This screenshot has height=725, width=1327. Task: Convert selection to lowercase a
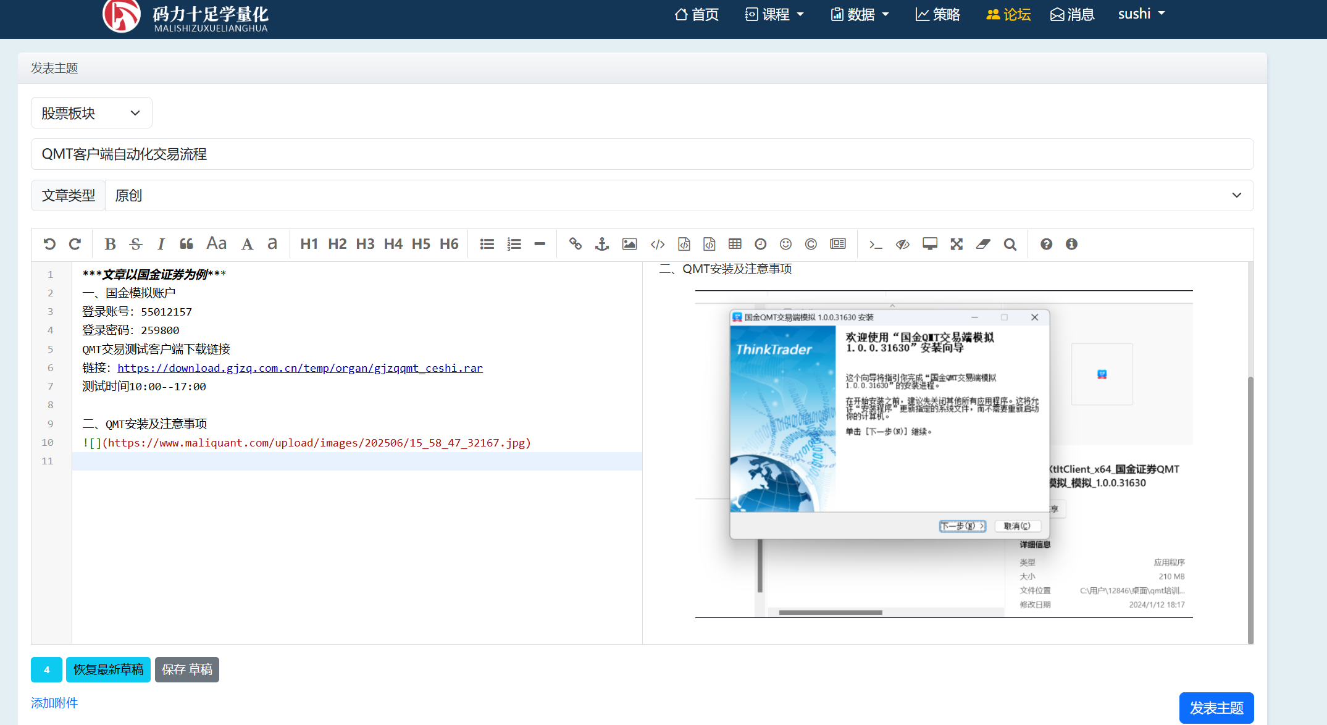coord(272,244)
